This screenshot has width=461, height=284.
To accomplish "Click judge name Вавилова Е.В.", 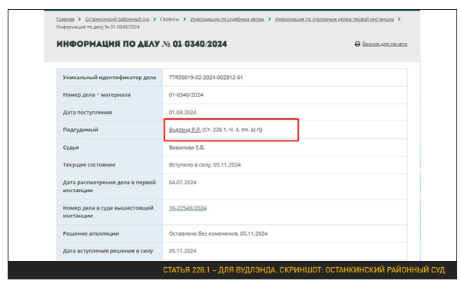I will pos(187,147).
